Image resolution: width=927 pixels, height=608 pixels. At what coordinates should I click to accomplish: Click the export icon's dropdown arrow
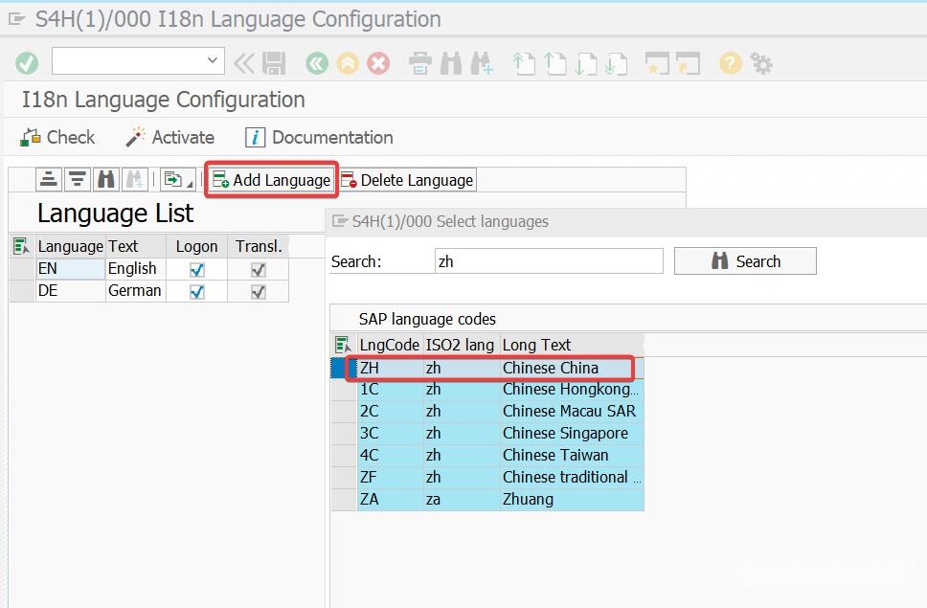(189, 184)
